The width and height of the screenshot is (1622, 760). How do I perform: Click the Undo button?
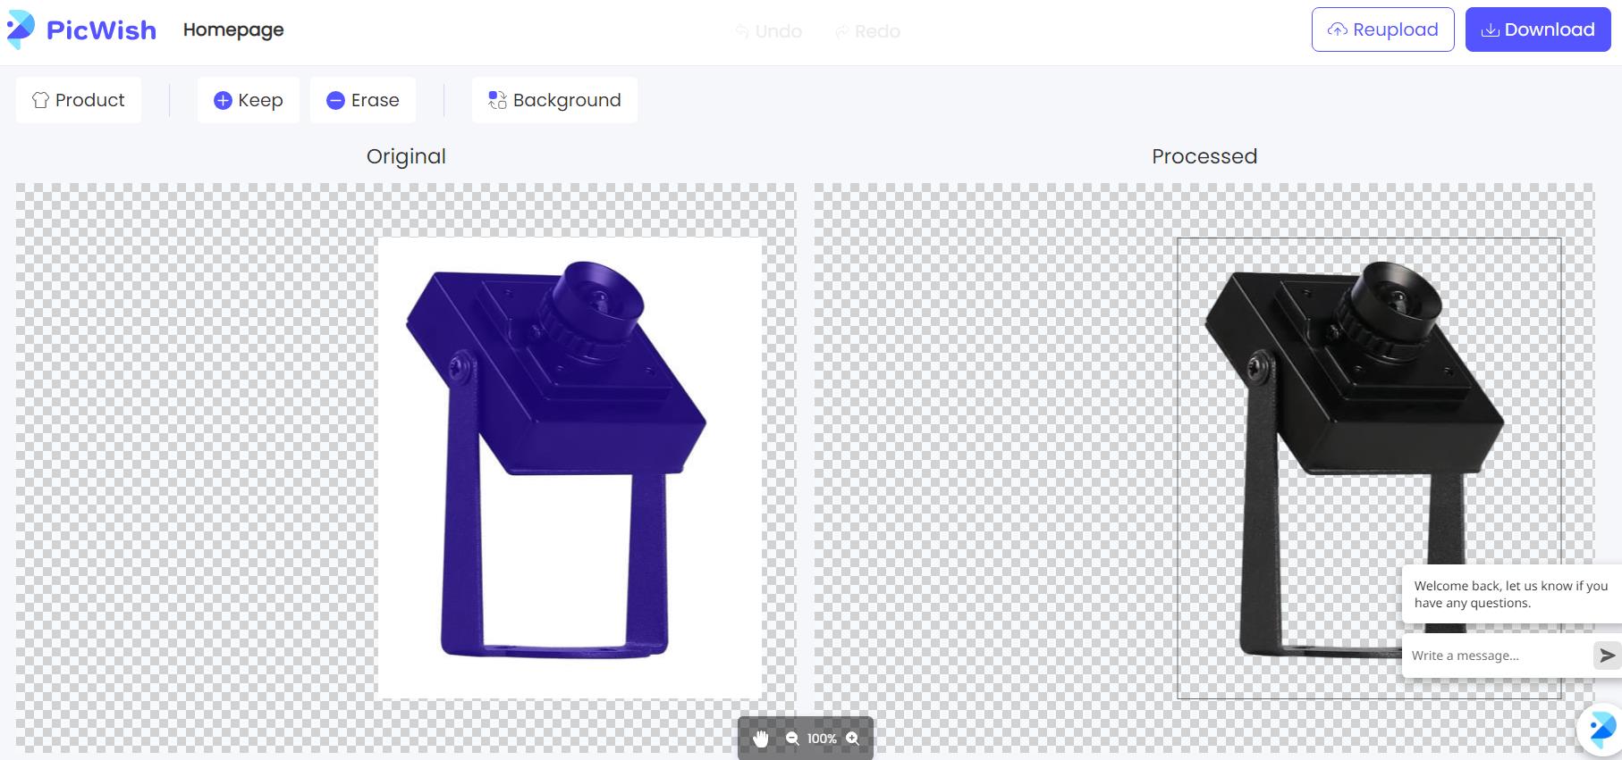click(x=769, y=31)
